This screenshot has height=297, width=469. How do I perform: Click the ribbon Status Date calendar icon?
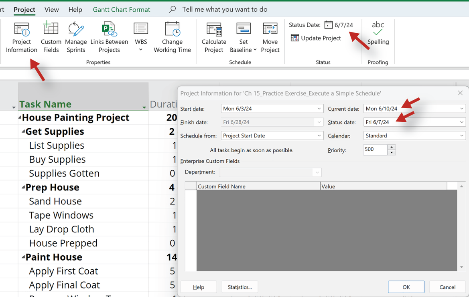click(x=329, y=25)
